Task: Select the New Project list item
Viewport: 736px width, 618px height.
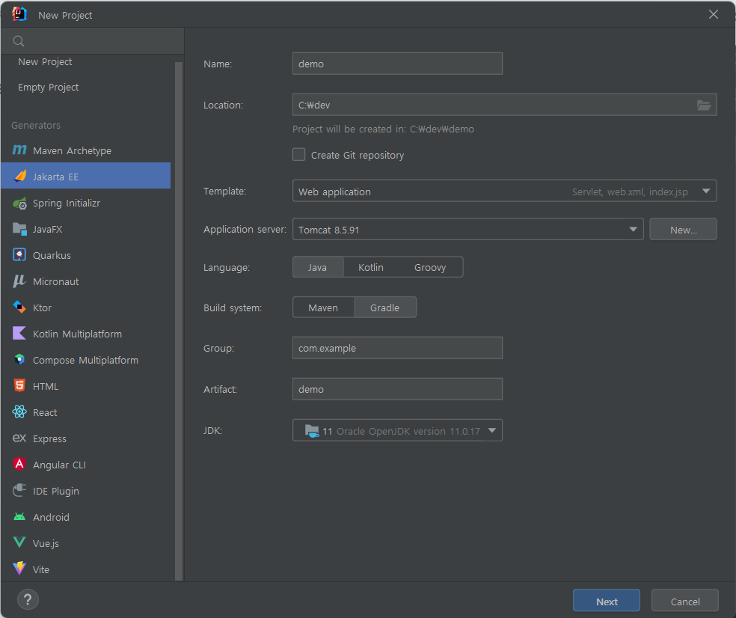Action: pos(45,62)
